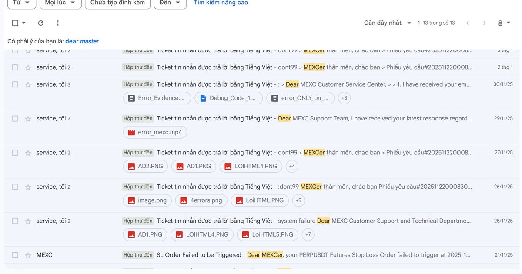Show the +7 more attachments chip
The image size is (522, 274).
click(308, 234)
